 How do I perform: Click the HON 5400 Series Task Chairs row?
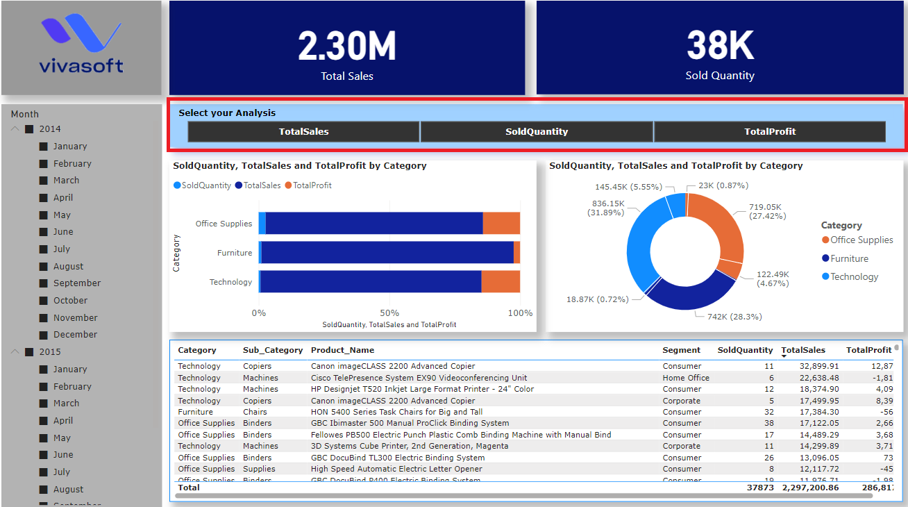389,412
